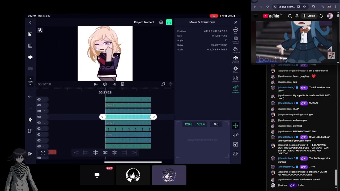Viewport: 340px width, 191px height.
Task: Choose the scale transform mode
Action: (236, 144)
